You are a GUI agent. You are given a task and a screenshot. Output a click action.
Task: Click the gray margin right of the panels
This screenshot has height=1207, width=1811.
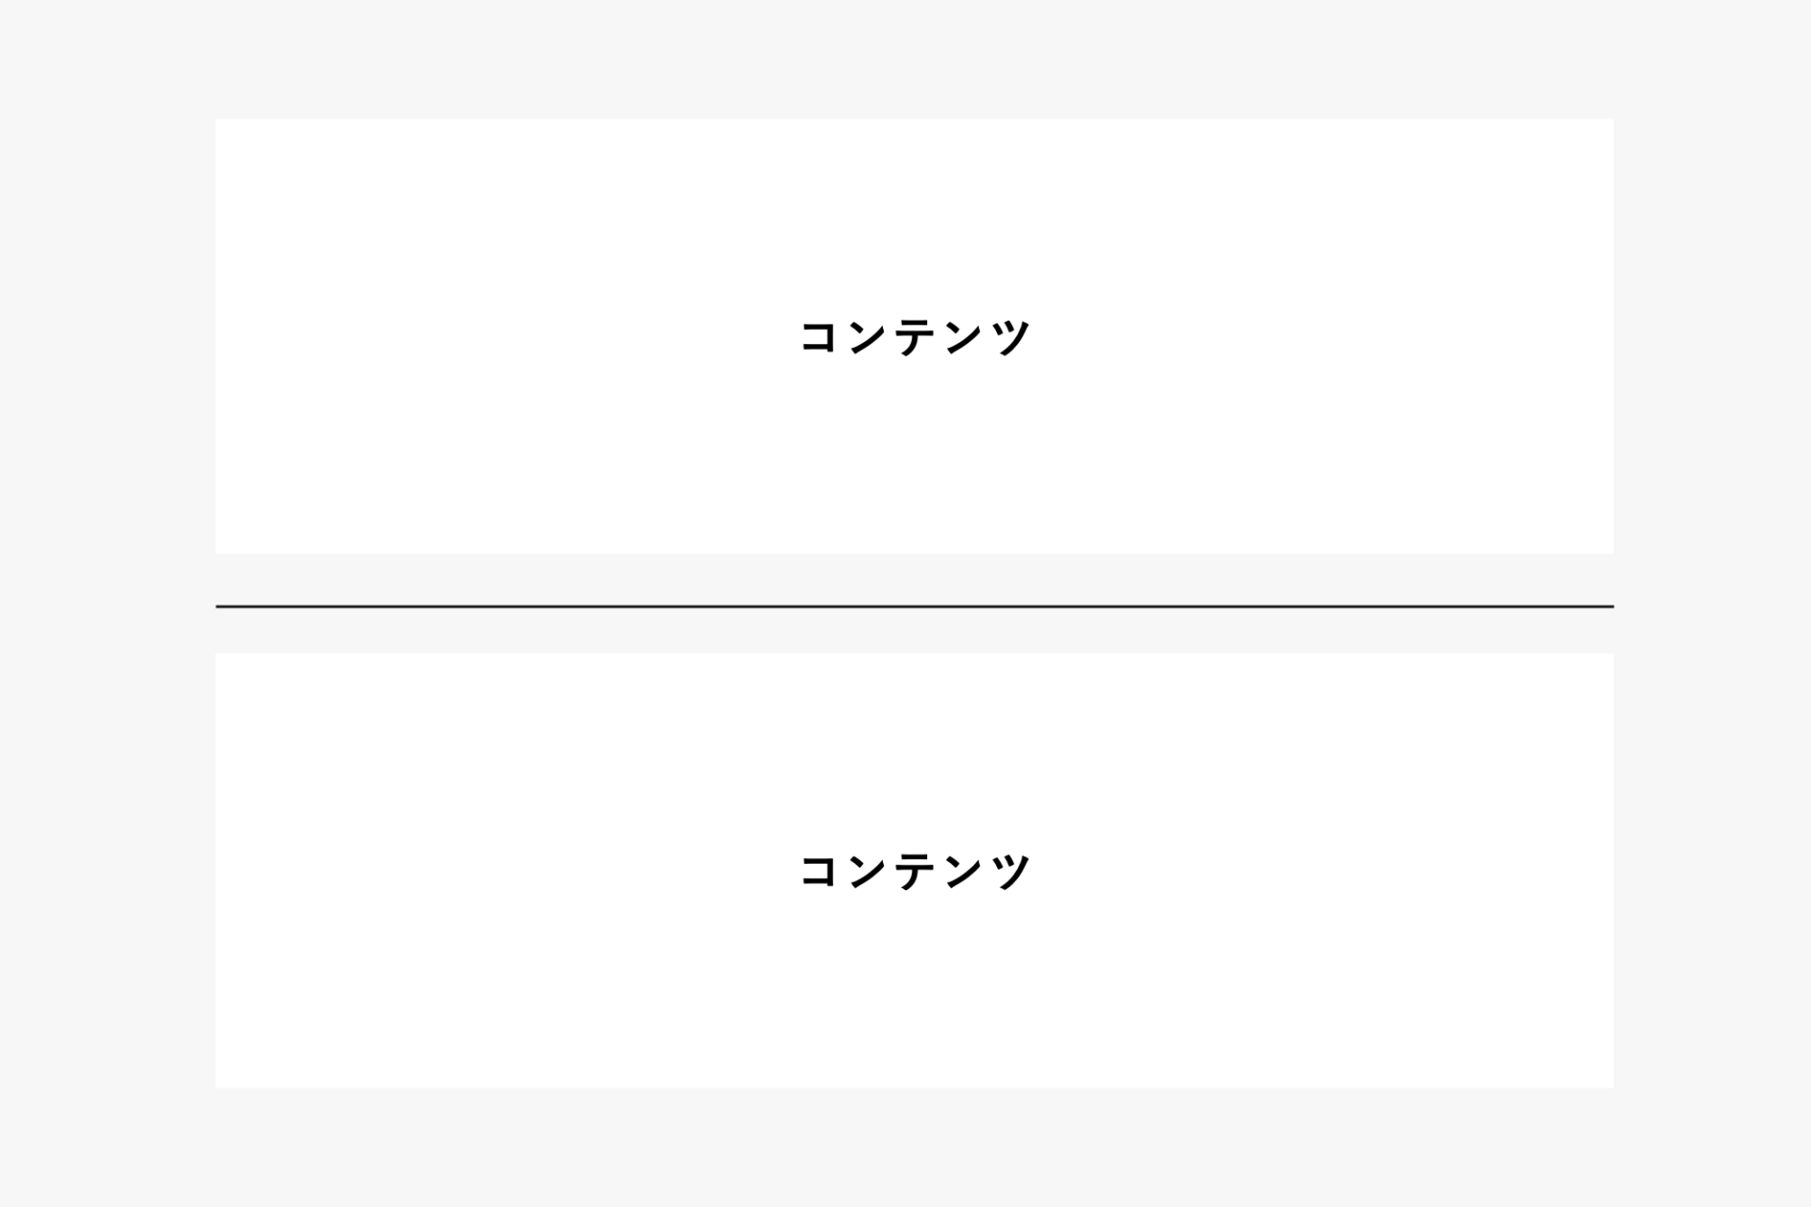point(1712,603)
